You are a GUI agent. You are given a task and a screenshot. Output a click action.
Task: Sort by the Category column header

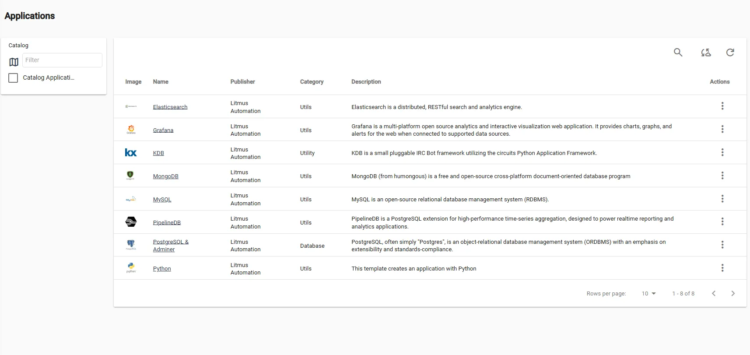pos(312,82)
